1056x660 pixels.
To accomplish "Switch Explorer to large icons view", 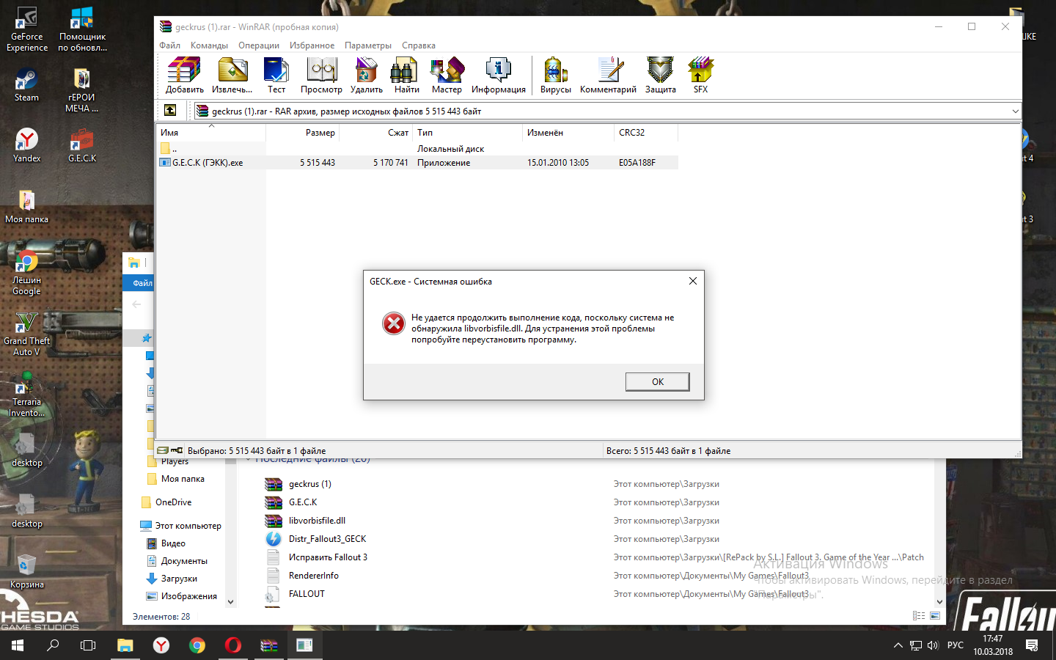I will [935, 616].
